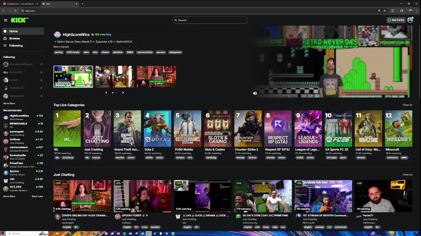Open xQc in the recommended list

(23, 181)
